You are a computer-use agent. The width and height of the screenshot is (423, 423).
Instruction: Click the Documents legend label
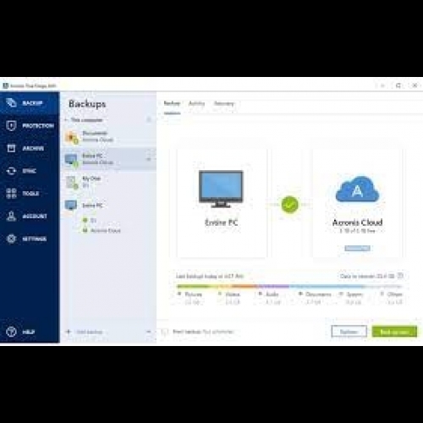click(x=318, y=294)
